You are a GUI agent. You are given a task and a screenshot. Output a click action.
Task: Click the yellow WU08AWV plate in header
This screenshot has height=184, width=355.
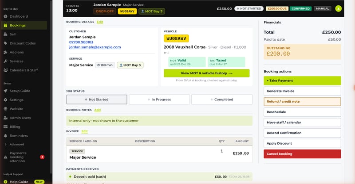click(x=127, y=11)
